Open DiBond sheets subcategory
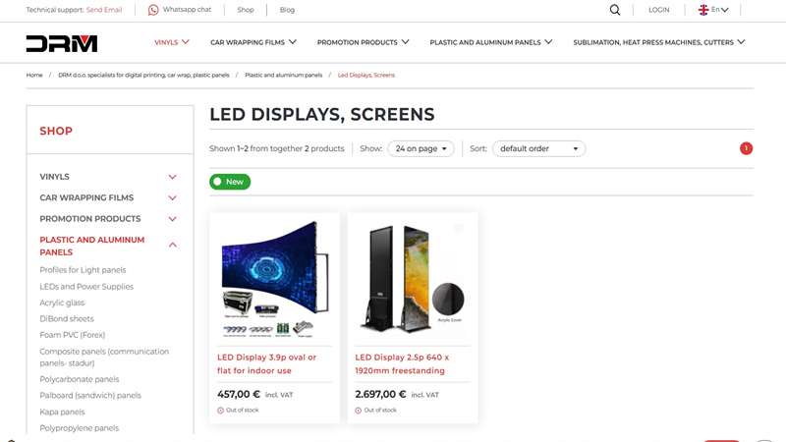Screen dimensions: 786x442 67,318
